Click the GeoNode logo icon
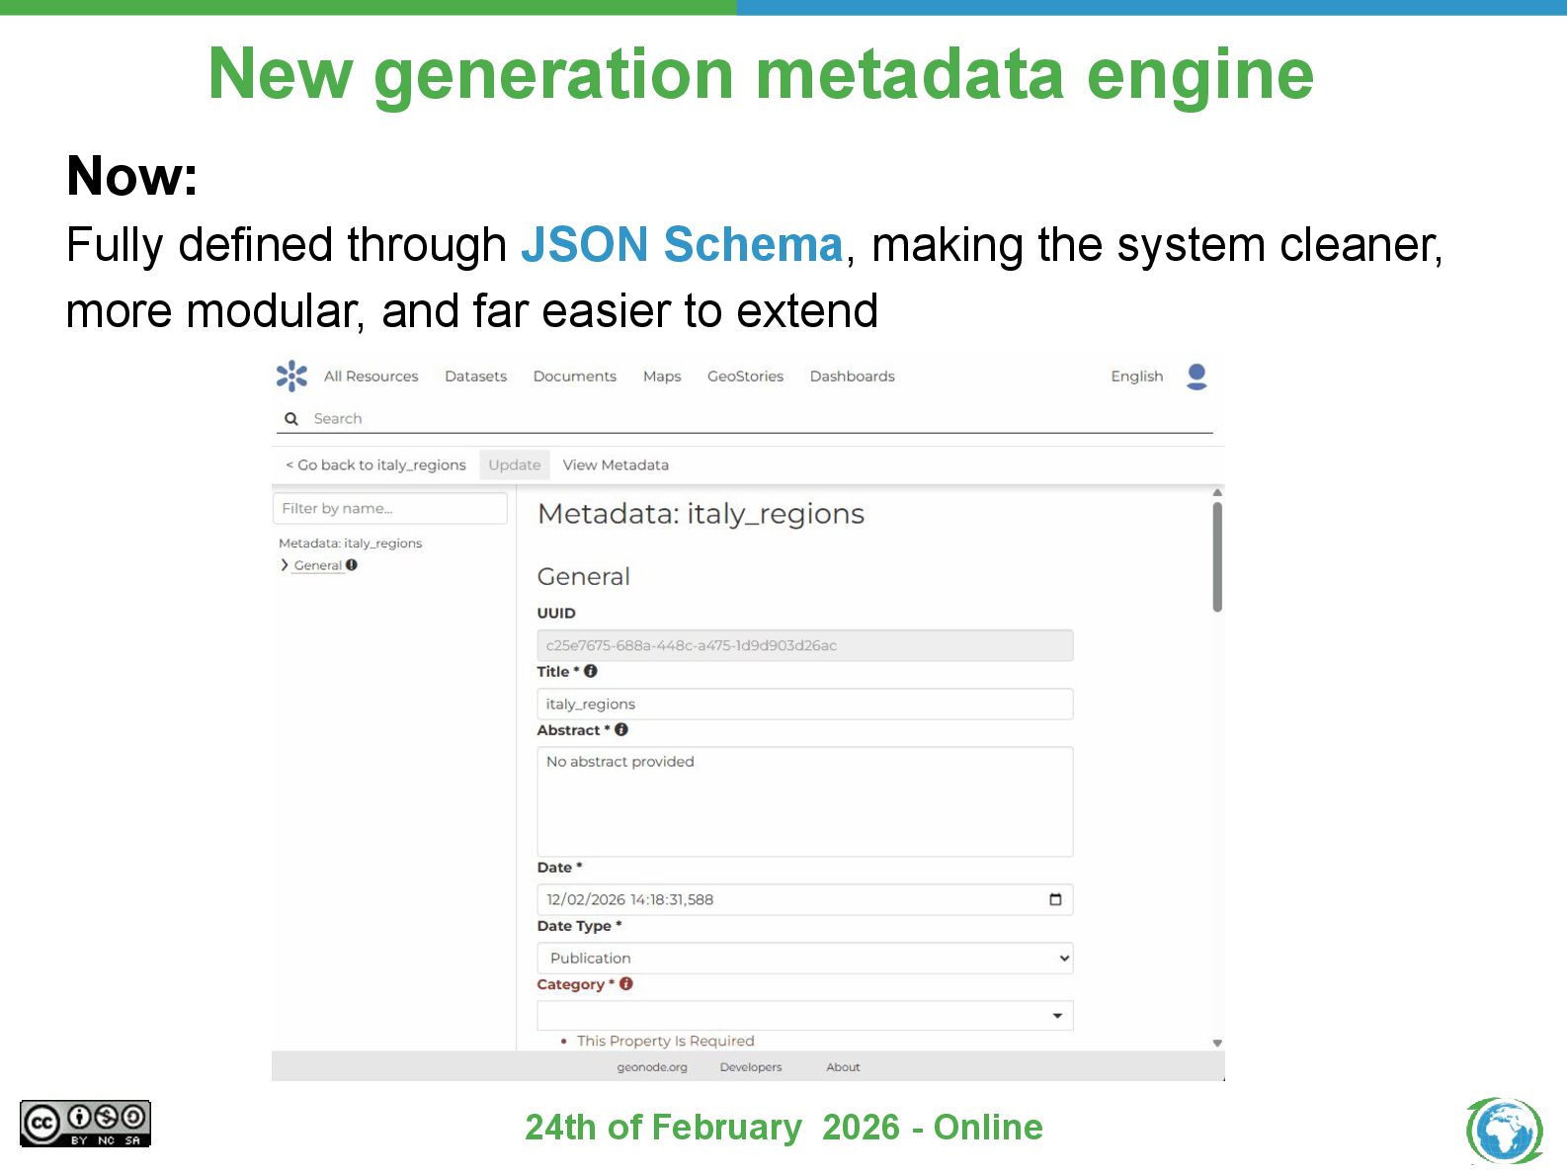 [x=291, y=376]
